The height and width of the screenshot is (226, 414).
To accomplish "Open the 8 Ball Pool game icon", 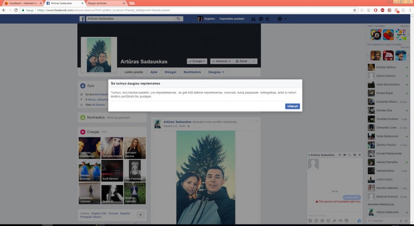I will point(376,35).
